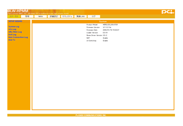Click the PCi logo icon
The image size is (183, 126).
coord(168,12)
